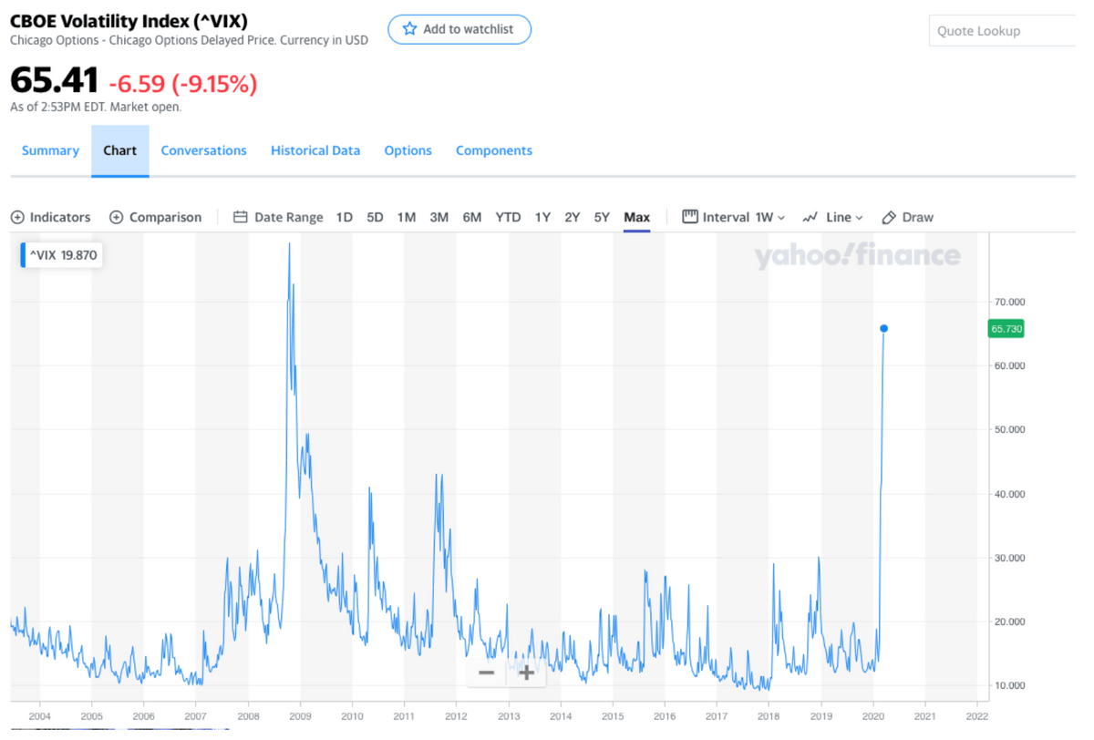Click the Interval candlestick icon

pyautogui.click(x=690, y=217)
